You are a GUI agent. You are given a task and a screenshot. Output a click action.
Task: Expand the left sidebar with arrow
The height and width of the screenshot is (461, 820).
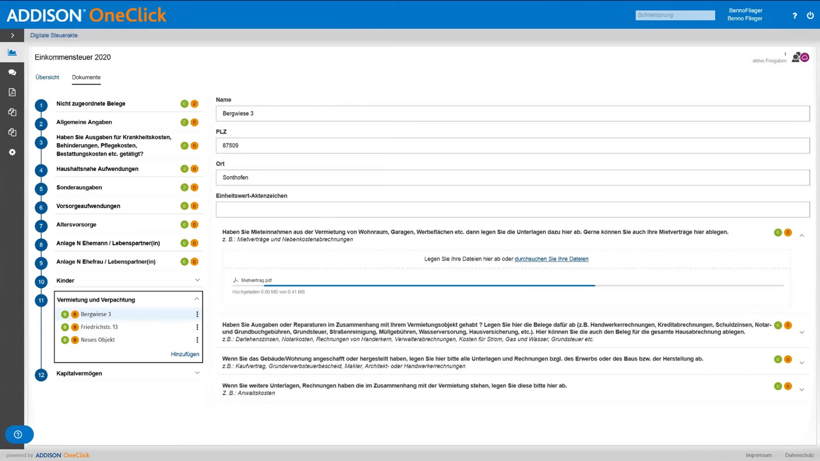(x=12, y=35)
